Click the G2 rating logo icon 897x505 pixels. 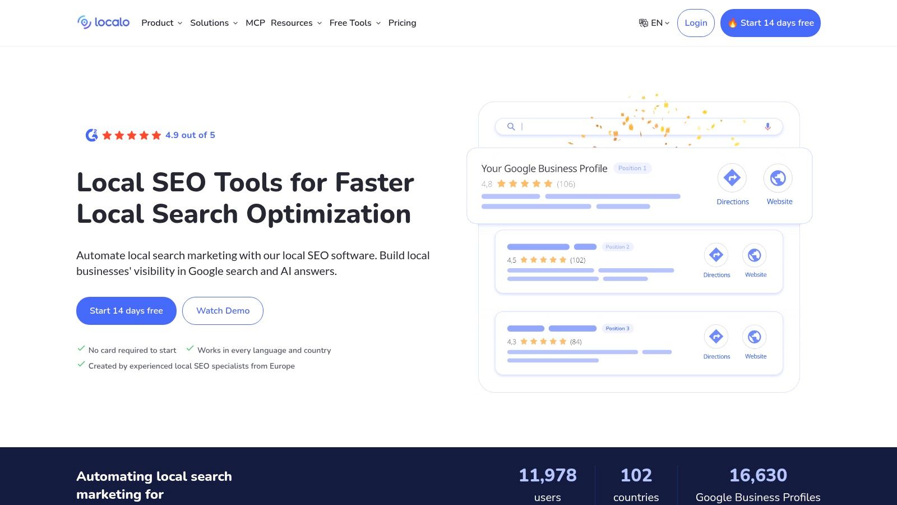coord(91,135)
